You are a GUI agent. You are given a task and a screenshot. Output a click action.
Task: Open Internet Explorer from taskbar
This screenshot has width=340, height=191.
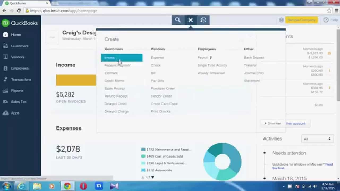22,186
